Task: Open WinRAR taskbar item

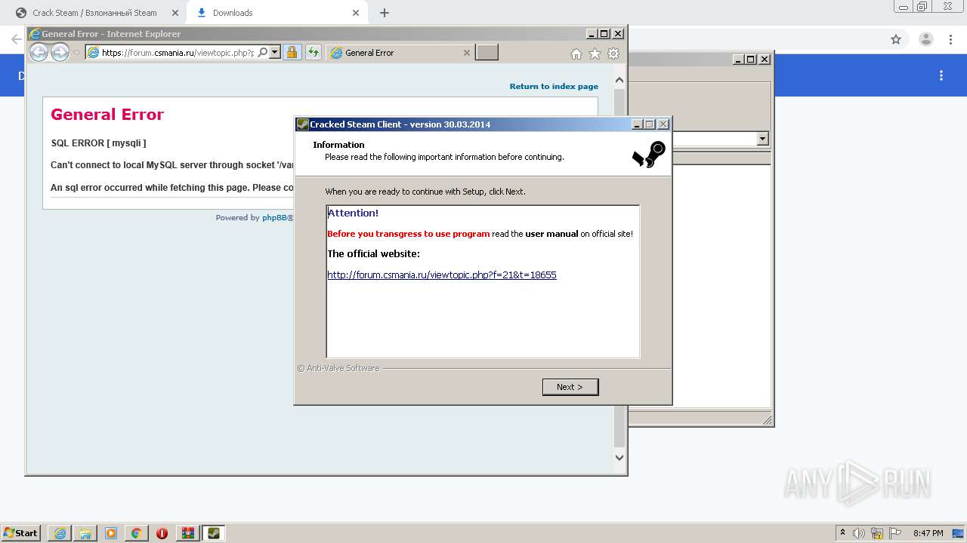Action: pos(188,533)
